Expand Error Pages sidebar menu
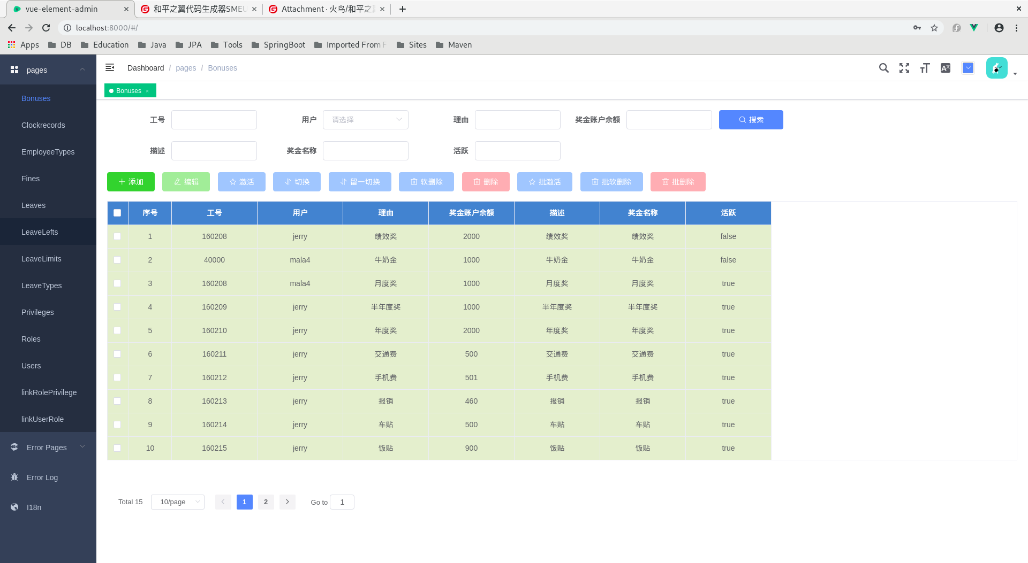This screenshot has width=1028, height=563. [48, 448]
